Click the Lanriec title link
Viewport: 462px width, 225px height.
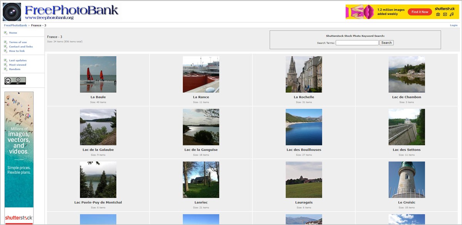201,203
